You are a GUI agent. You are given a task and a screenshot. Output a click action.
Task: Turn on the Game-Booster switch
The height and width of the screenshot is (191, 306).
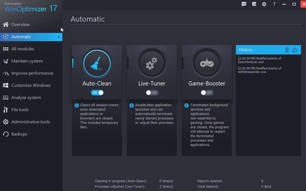pyautogui.click(x=207, y=93)
